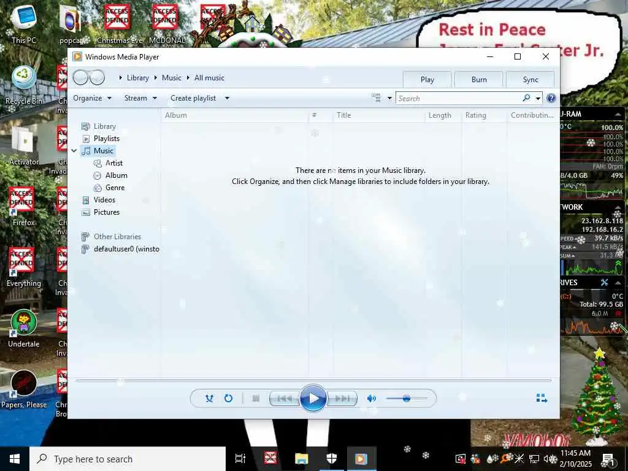Expand Create playlist dropdown arrow
Screen dimensions: 628x471
[x=227, y=98]
